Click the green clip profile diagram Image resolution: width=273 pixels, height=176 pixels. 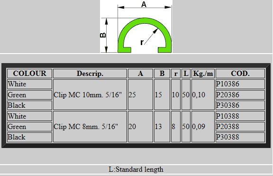tap(145, 35)
